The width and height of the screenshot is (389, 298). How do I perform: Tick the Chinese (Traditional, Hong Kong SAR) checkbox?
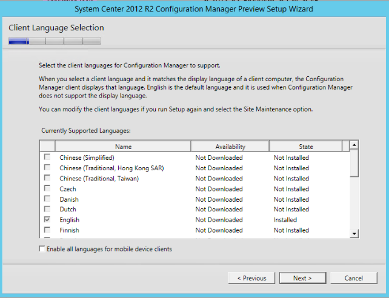[x=47, y=168]
